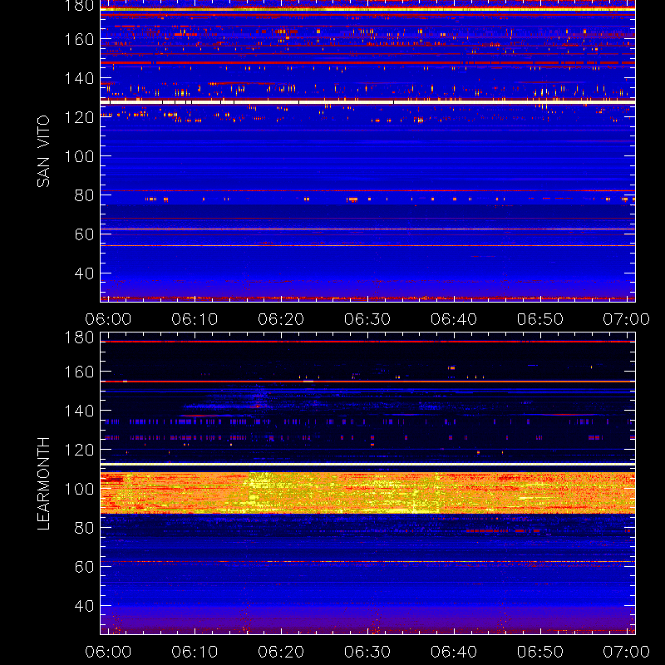The height and width of the screenshot is (665, 665).
Task: Click 06:30 time label under San Vito plot
Action: tap(367, 319)
